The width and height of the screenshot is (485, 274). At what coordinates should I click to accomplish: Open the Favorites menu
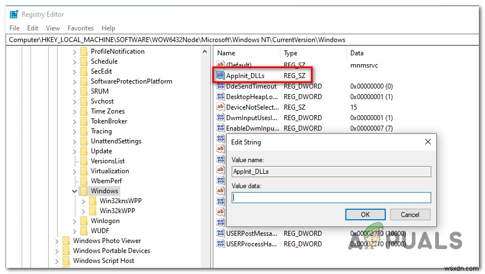[81, 28]
